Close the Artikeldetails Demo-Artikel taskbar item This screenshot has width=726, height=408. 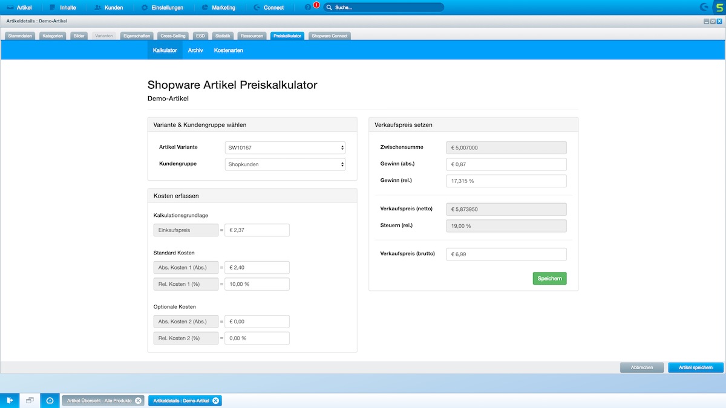pos(215,400)
